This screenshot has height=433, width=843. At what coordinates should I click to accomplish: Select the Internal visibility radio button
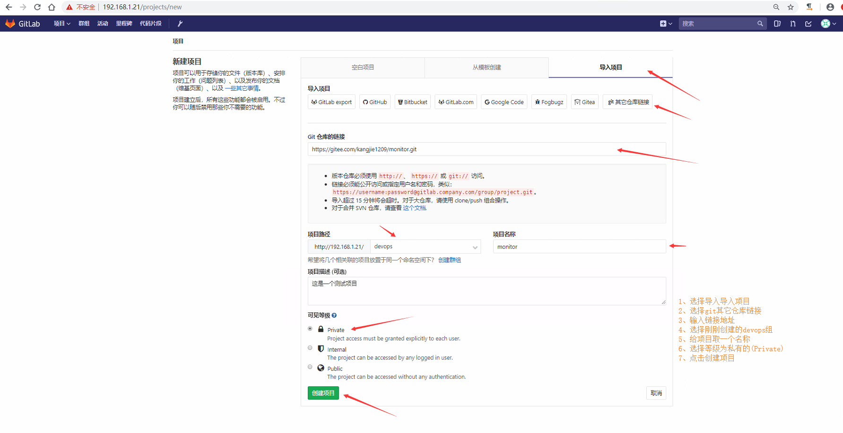pos(310,347)
